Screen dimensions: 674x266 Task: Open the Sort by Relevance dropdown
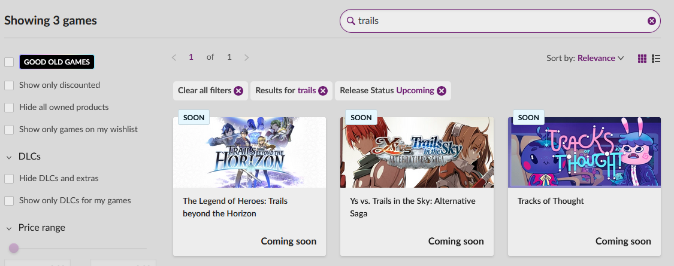click(x=585, y=58)
